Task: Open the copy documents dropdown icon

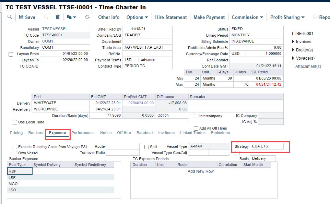Action: coord(71,17)
